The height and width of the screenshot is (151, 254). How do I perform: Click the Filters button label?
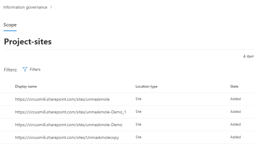pyautogui.click(x=35, y=69)
